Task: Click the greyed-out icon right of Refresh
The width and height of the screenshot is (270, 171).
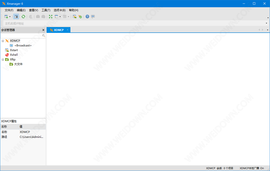Action: coord(31,16)
